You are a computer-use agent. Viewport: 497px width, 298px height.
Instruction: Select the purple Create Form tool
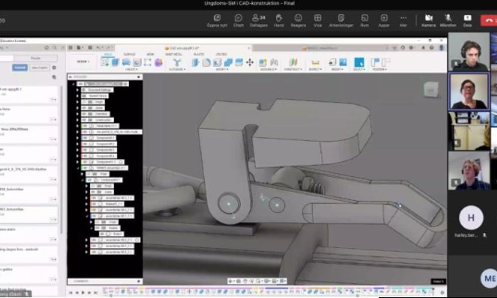[x=159, y=62]
